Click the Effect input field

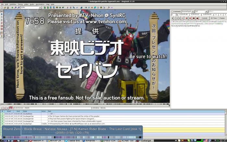pyautogui.click(x=218, y=11)
